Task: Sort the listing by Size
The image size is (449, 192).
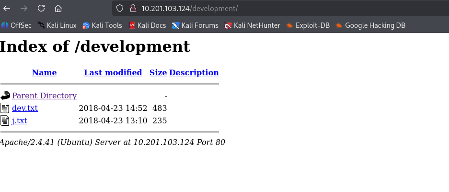Action: [158, 72]
